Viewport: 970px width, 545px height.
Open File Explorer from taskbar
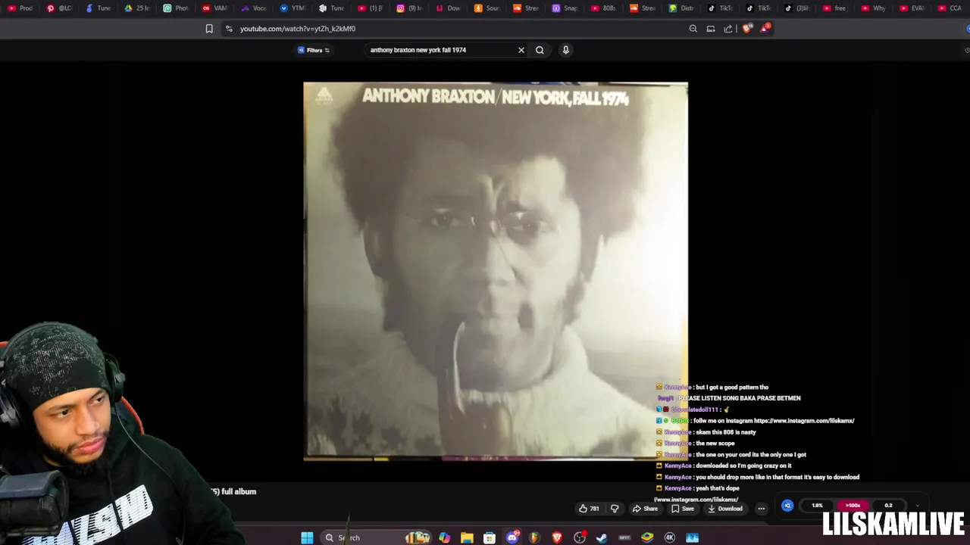pyautogui.click(x=467, y=537)
